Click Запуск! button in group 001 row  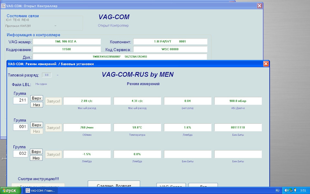click(x=53, y=128)
